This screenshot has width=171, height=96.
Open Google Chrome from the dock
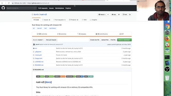pos(167,27)
